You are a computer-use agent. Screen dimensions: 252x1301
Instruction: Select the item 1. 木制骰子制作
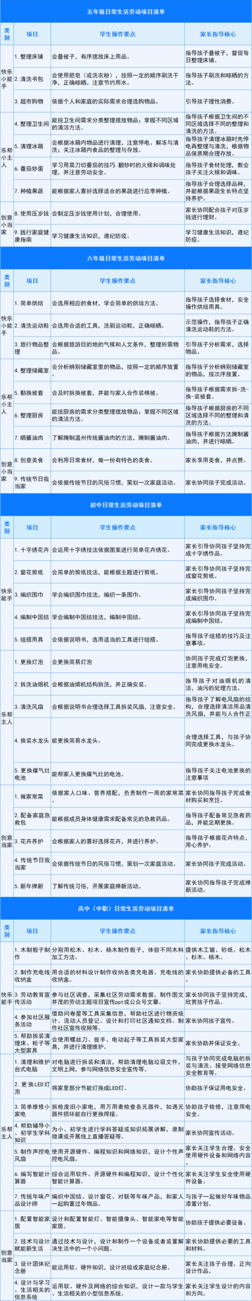31,953
